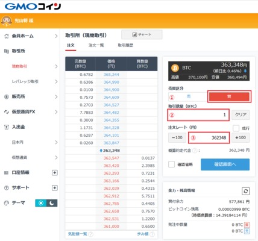Click the チャート chart button
Image resolution: width=258 pixels, height=241 pixels.
tap(142, 35)
